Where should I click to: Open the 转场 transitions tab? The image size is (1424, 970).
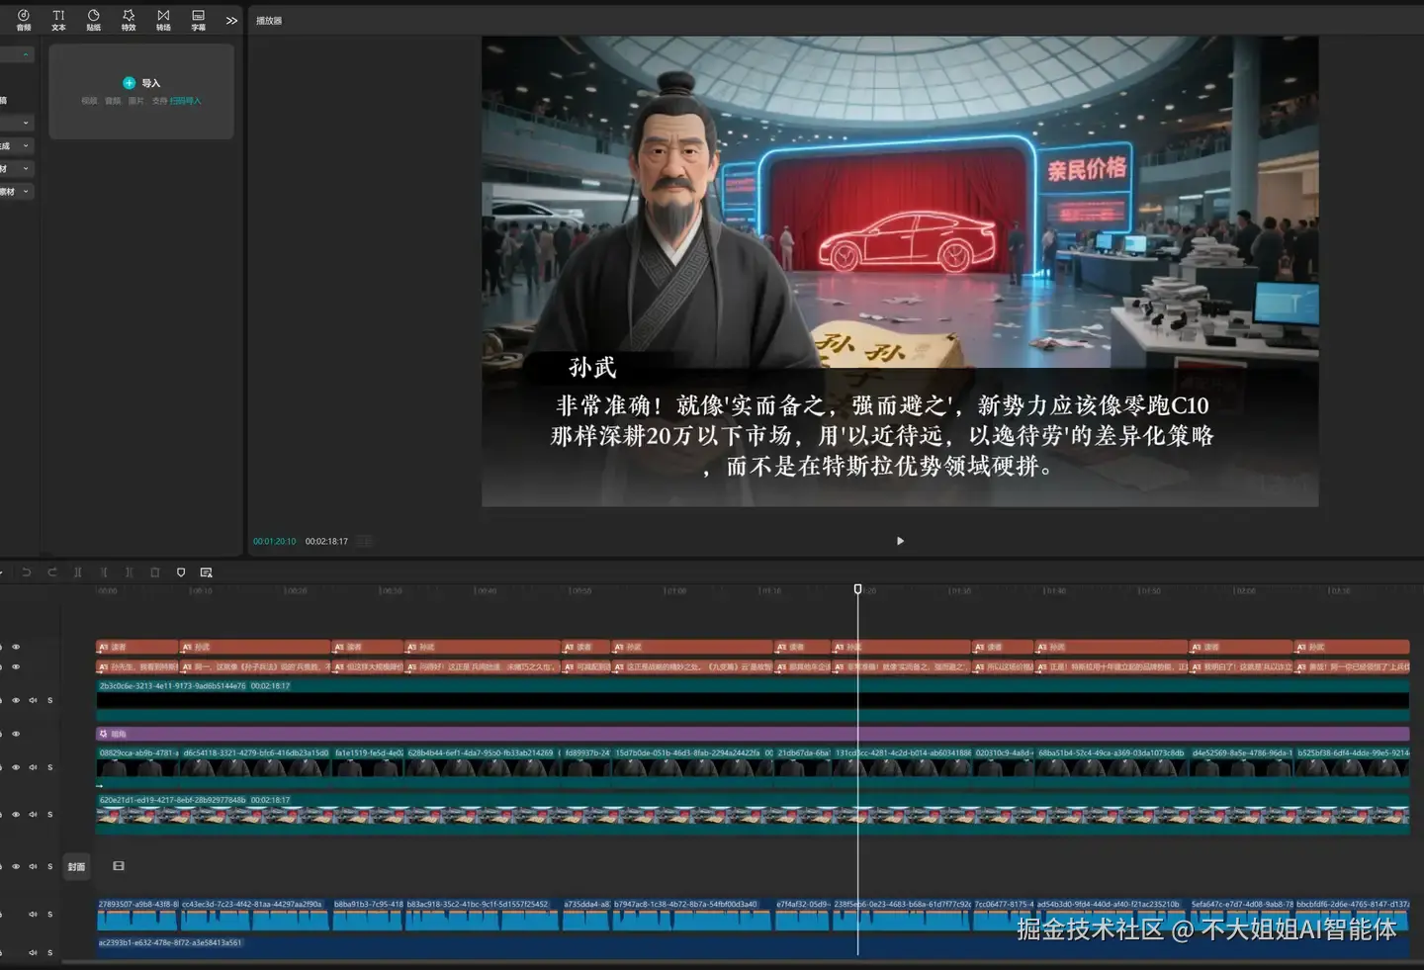[163, 20]
